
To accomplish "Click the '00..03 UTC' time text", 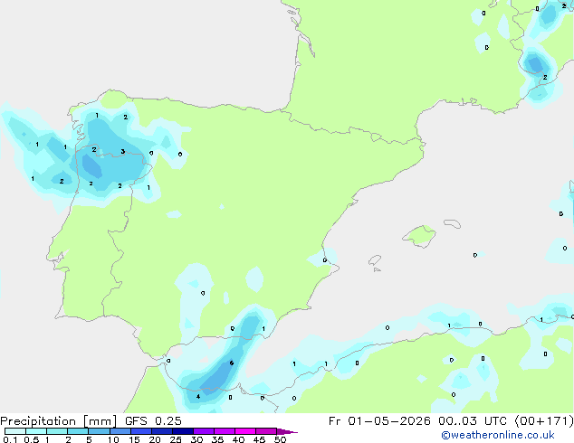I will coord(473,421).
